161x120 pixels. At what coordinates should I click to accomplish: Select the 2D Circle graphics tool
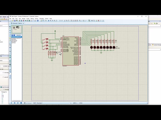point(10,57)
